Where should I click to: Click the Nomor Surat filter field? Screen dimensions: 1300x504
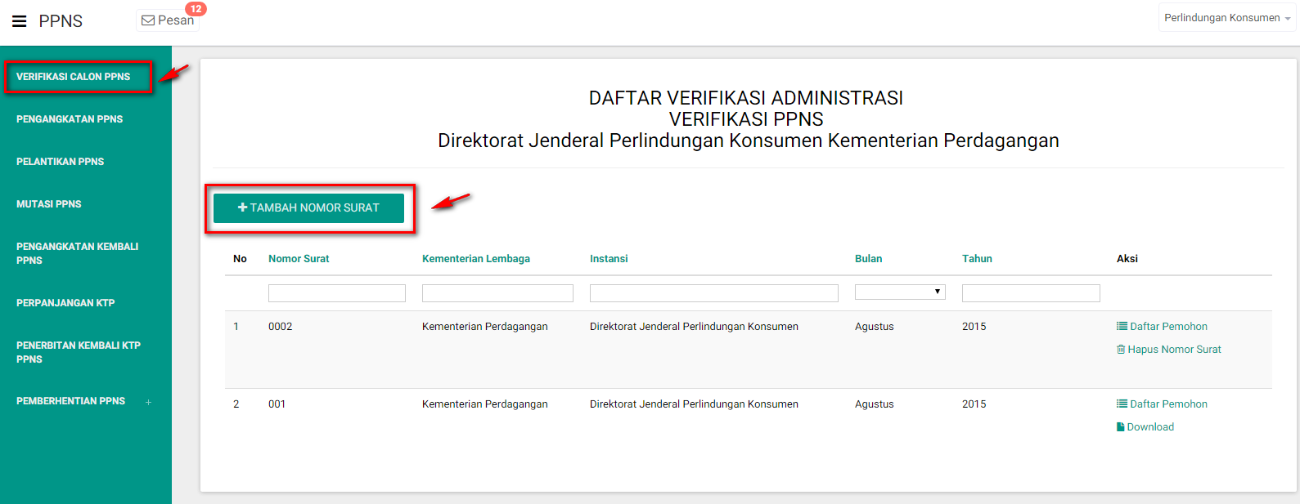336,293
